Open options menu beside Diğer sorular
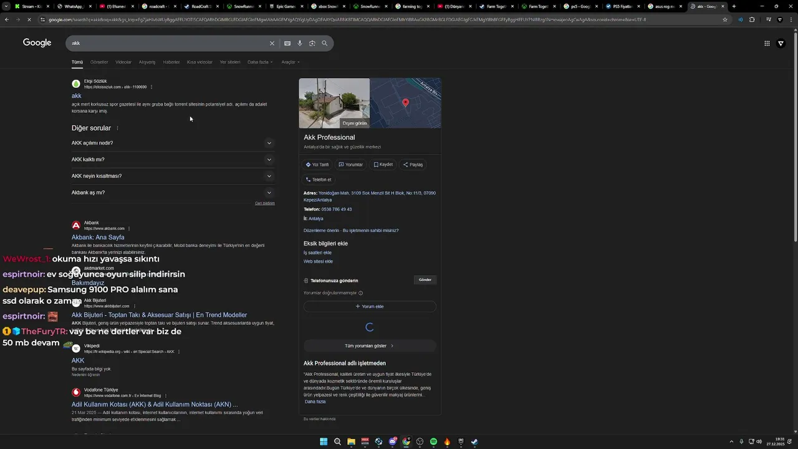Image resolution: width=798 pixels, height=449 pixels. pyautogui.click(x=117, y=128)
